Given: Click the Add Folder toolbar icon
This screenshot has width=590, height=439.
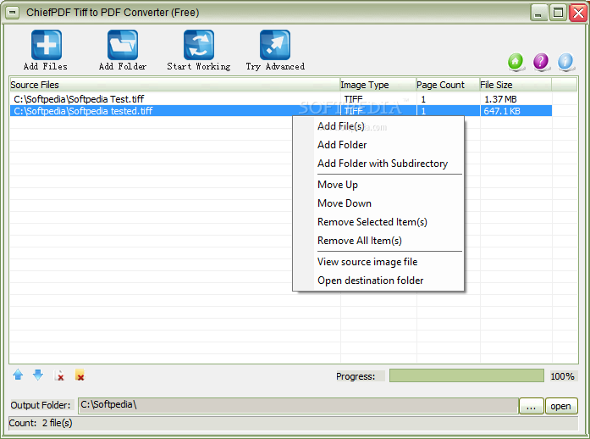Looking at the screenshot, I should pyautogui.click(x=122, y=45).
